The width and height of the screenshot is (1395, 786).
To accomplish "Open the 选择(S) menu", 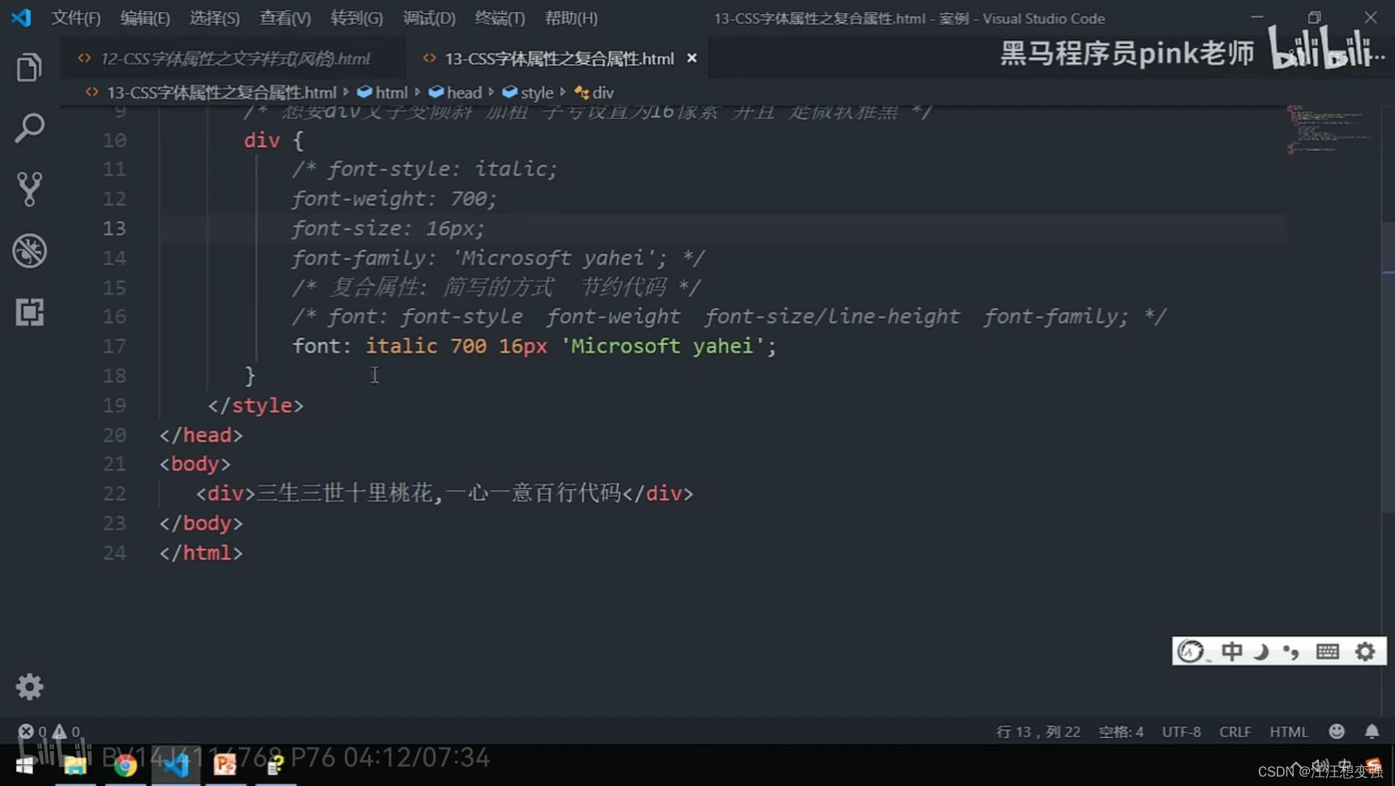I will pyautogui.click(x=215, y=18).
